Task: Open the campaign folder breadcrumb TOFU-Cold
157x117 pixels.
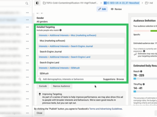Action: 70,3
